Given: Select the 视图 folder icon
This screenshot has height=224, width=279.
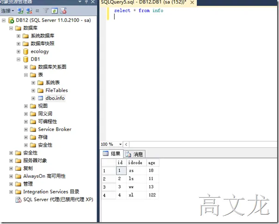Looking at the screenshot, I should click(x=33, y=106).
